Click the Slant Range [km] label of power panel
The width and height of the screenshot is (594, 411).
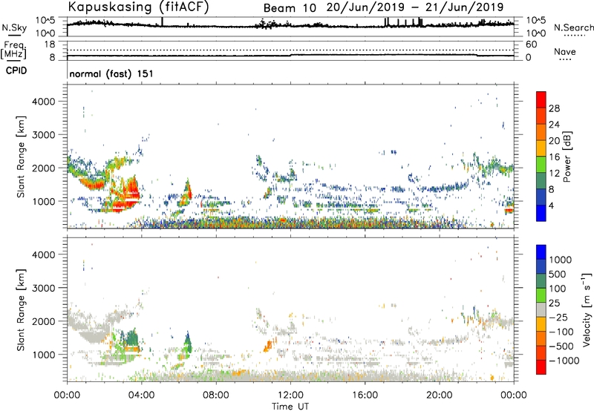[x=21, y=157]
